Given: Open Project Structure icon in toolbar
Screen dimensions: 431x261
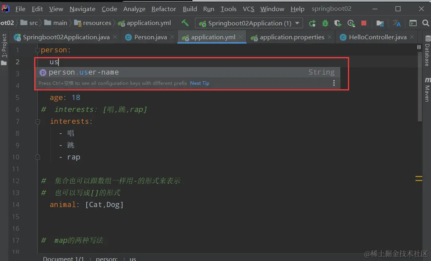Looking at the screenshot, I should pyautogui.click(x=380, y=23).
